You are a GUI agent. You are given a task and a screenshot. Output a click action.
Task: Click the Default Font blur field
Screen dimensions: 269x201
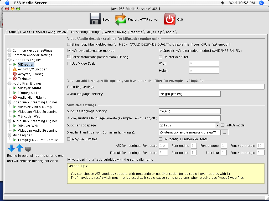tap(224, 153)
